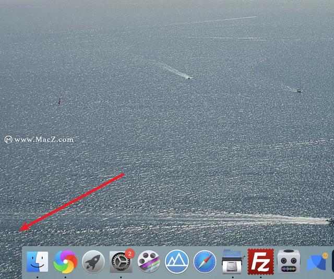This screenshot has width=334, height=279.
Task: Launch Safari compass icon
Action: tap(205, 262)
